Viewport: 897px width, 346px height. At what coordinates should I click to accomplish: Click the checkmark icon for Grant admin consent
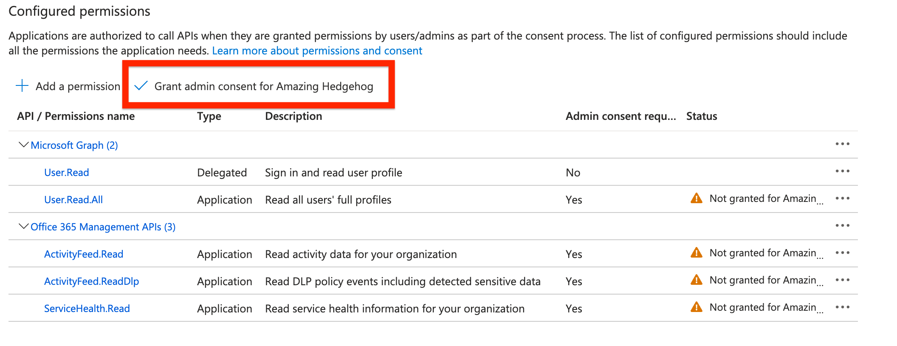tap(141, 86)
